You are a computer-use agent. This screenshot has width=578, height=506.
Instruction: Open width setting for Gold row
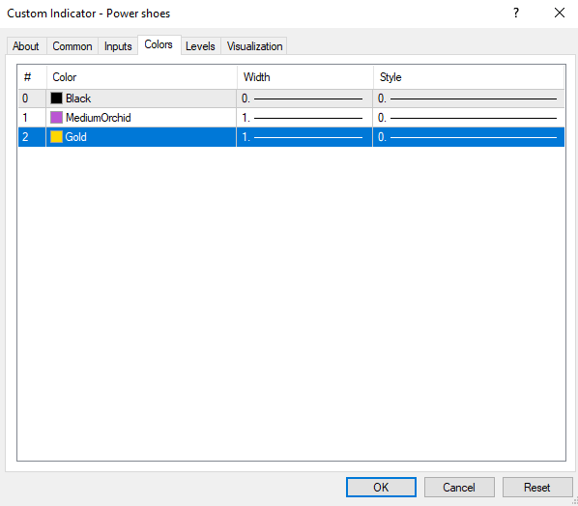tap(304, 137)
